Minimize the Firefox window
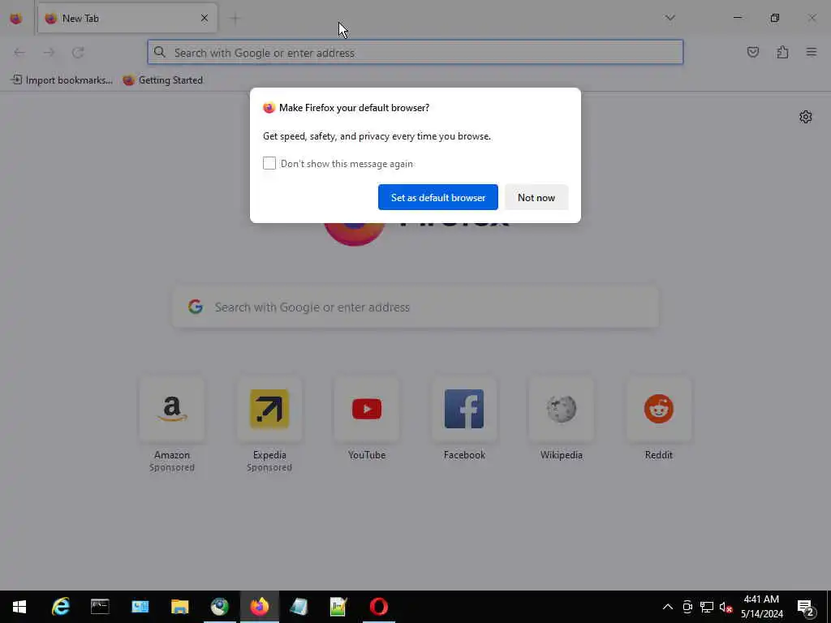Viewport: 831px width, 623px height. (x=737, y=18)
